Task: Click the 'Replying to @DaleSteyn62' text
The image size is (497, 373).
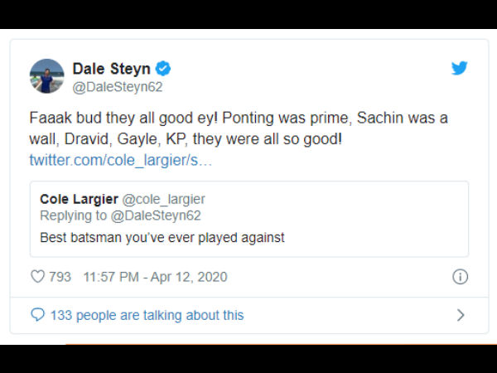Action: point(120,216)
